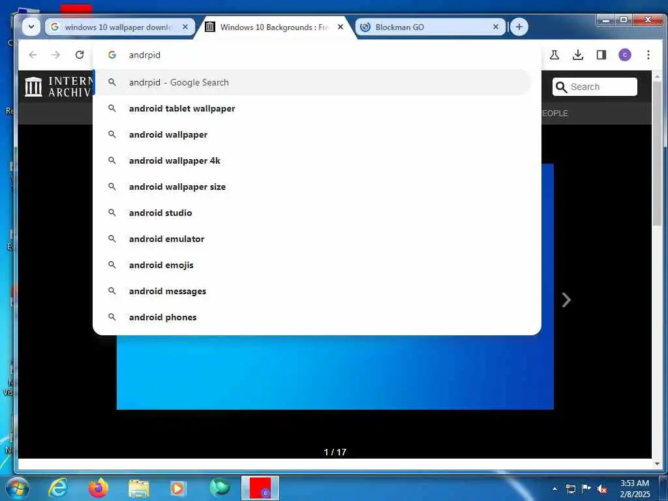Open the tab search dropdown arrow
The image size is (668, 501).
tap(31, 27)
